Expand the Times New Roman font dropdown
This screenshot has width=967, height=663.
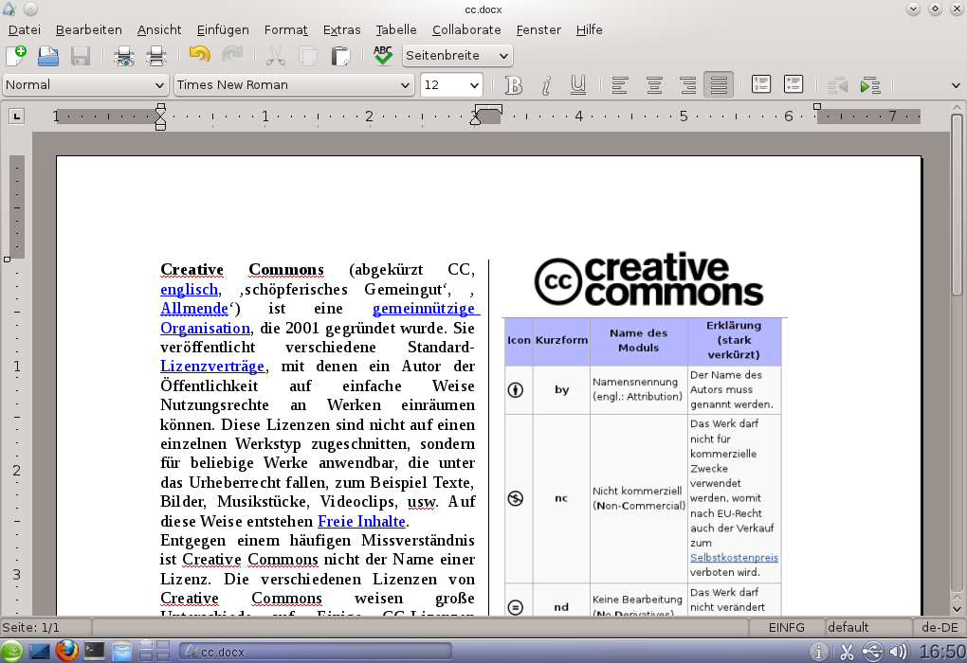[x=294, y=85]
